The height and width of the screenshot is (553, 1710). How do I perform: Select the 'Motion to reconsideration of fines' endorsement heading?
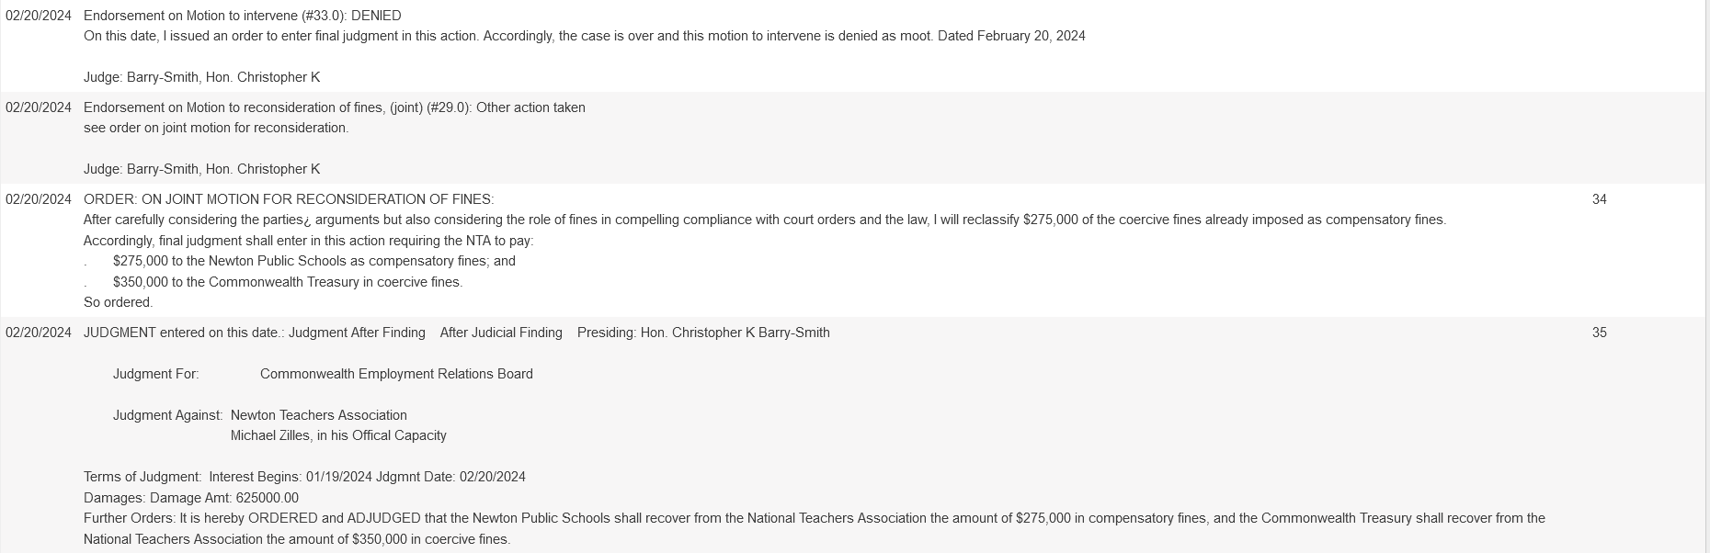pyautogui.click(x=334, y=107)
